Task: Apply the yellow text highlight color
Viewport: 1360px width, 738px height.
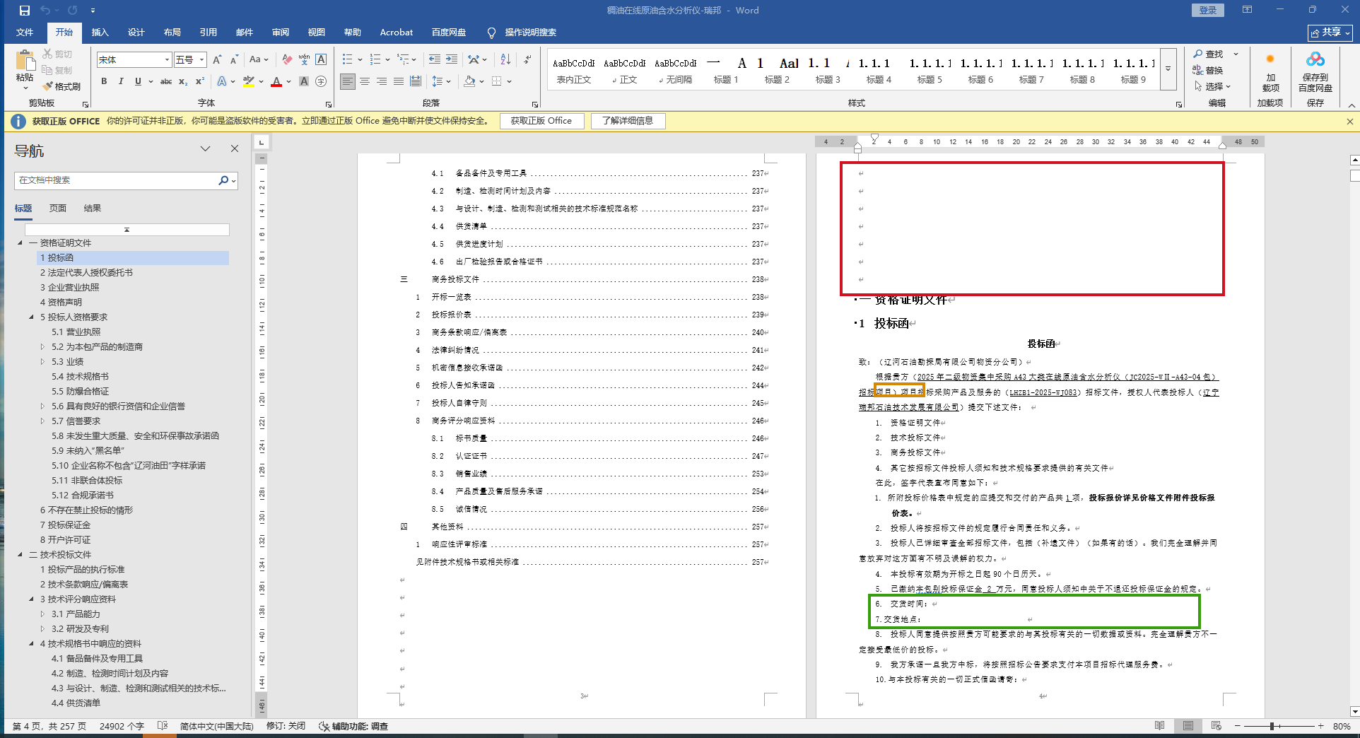Action: [x=249, y=81]
